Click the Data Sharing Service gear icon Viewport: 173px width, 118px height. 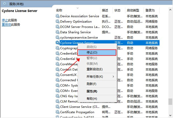[57, 32]
